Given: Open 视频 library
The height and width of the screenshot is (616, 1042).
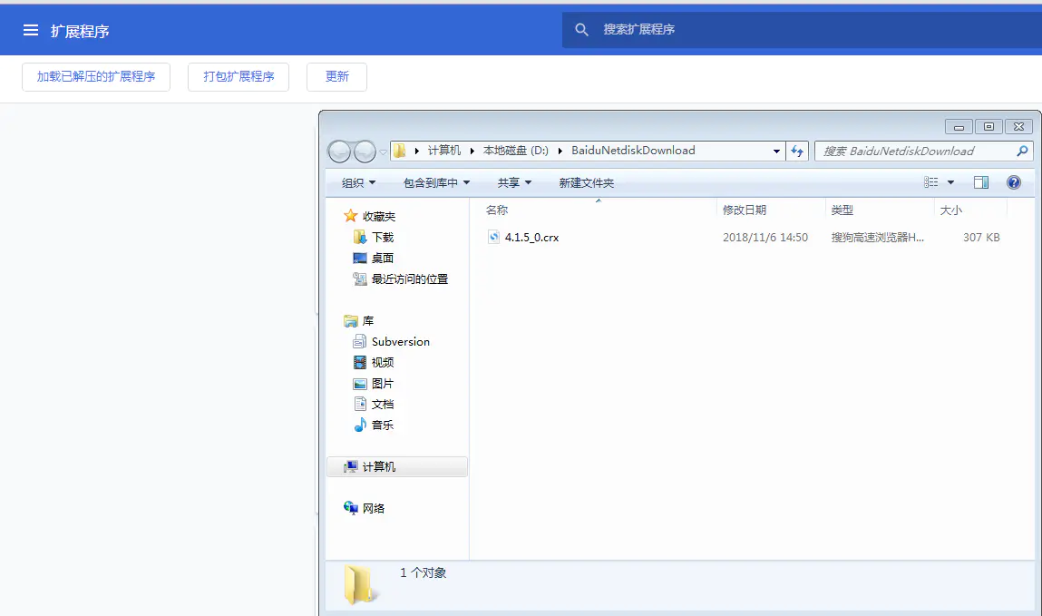Looking at the screenshot, I should [x=382, y=362].
